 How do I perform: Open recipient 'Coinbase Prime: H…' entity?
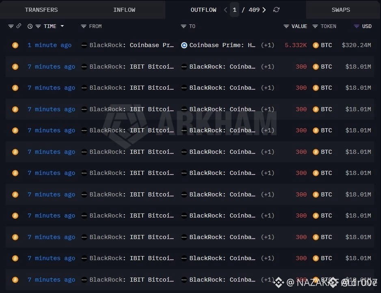tap(222, 45)
